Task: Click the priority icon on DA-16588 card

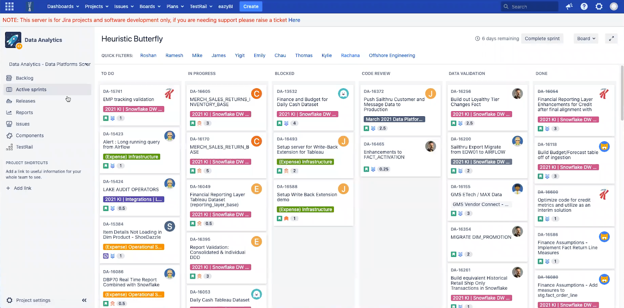Action: 286,218
